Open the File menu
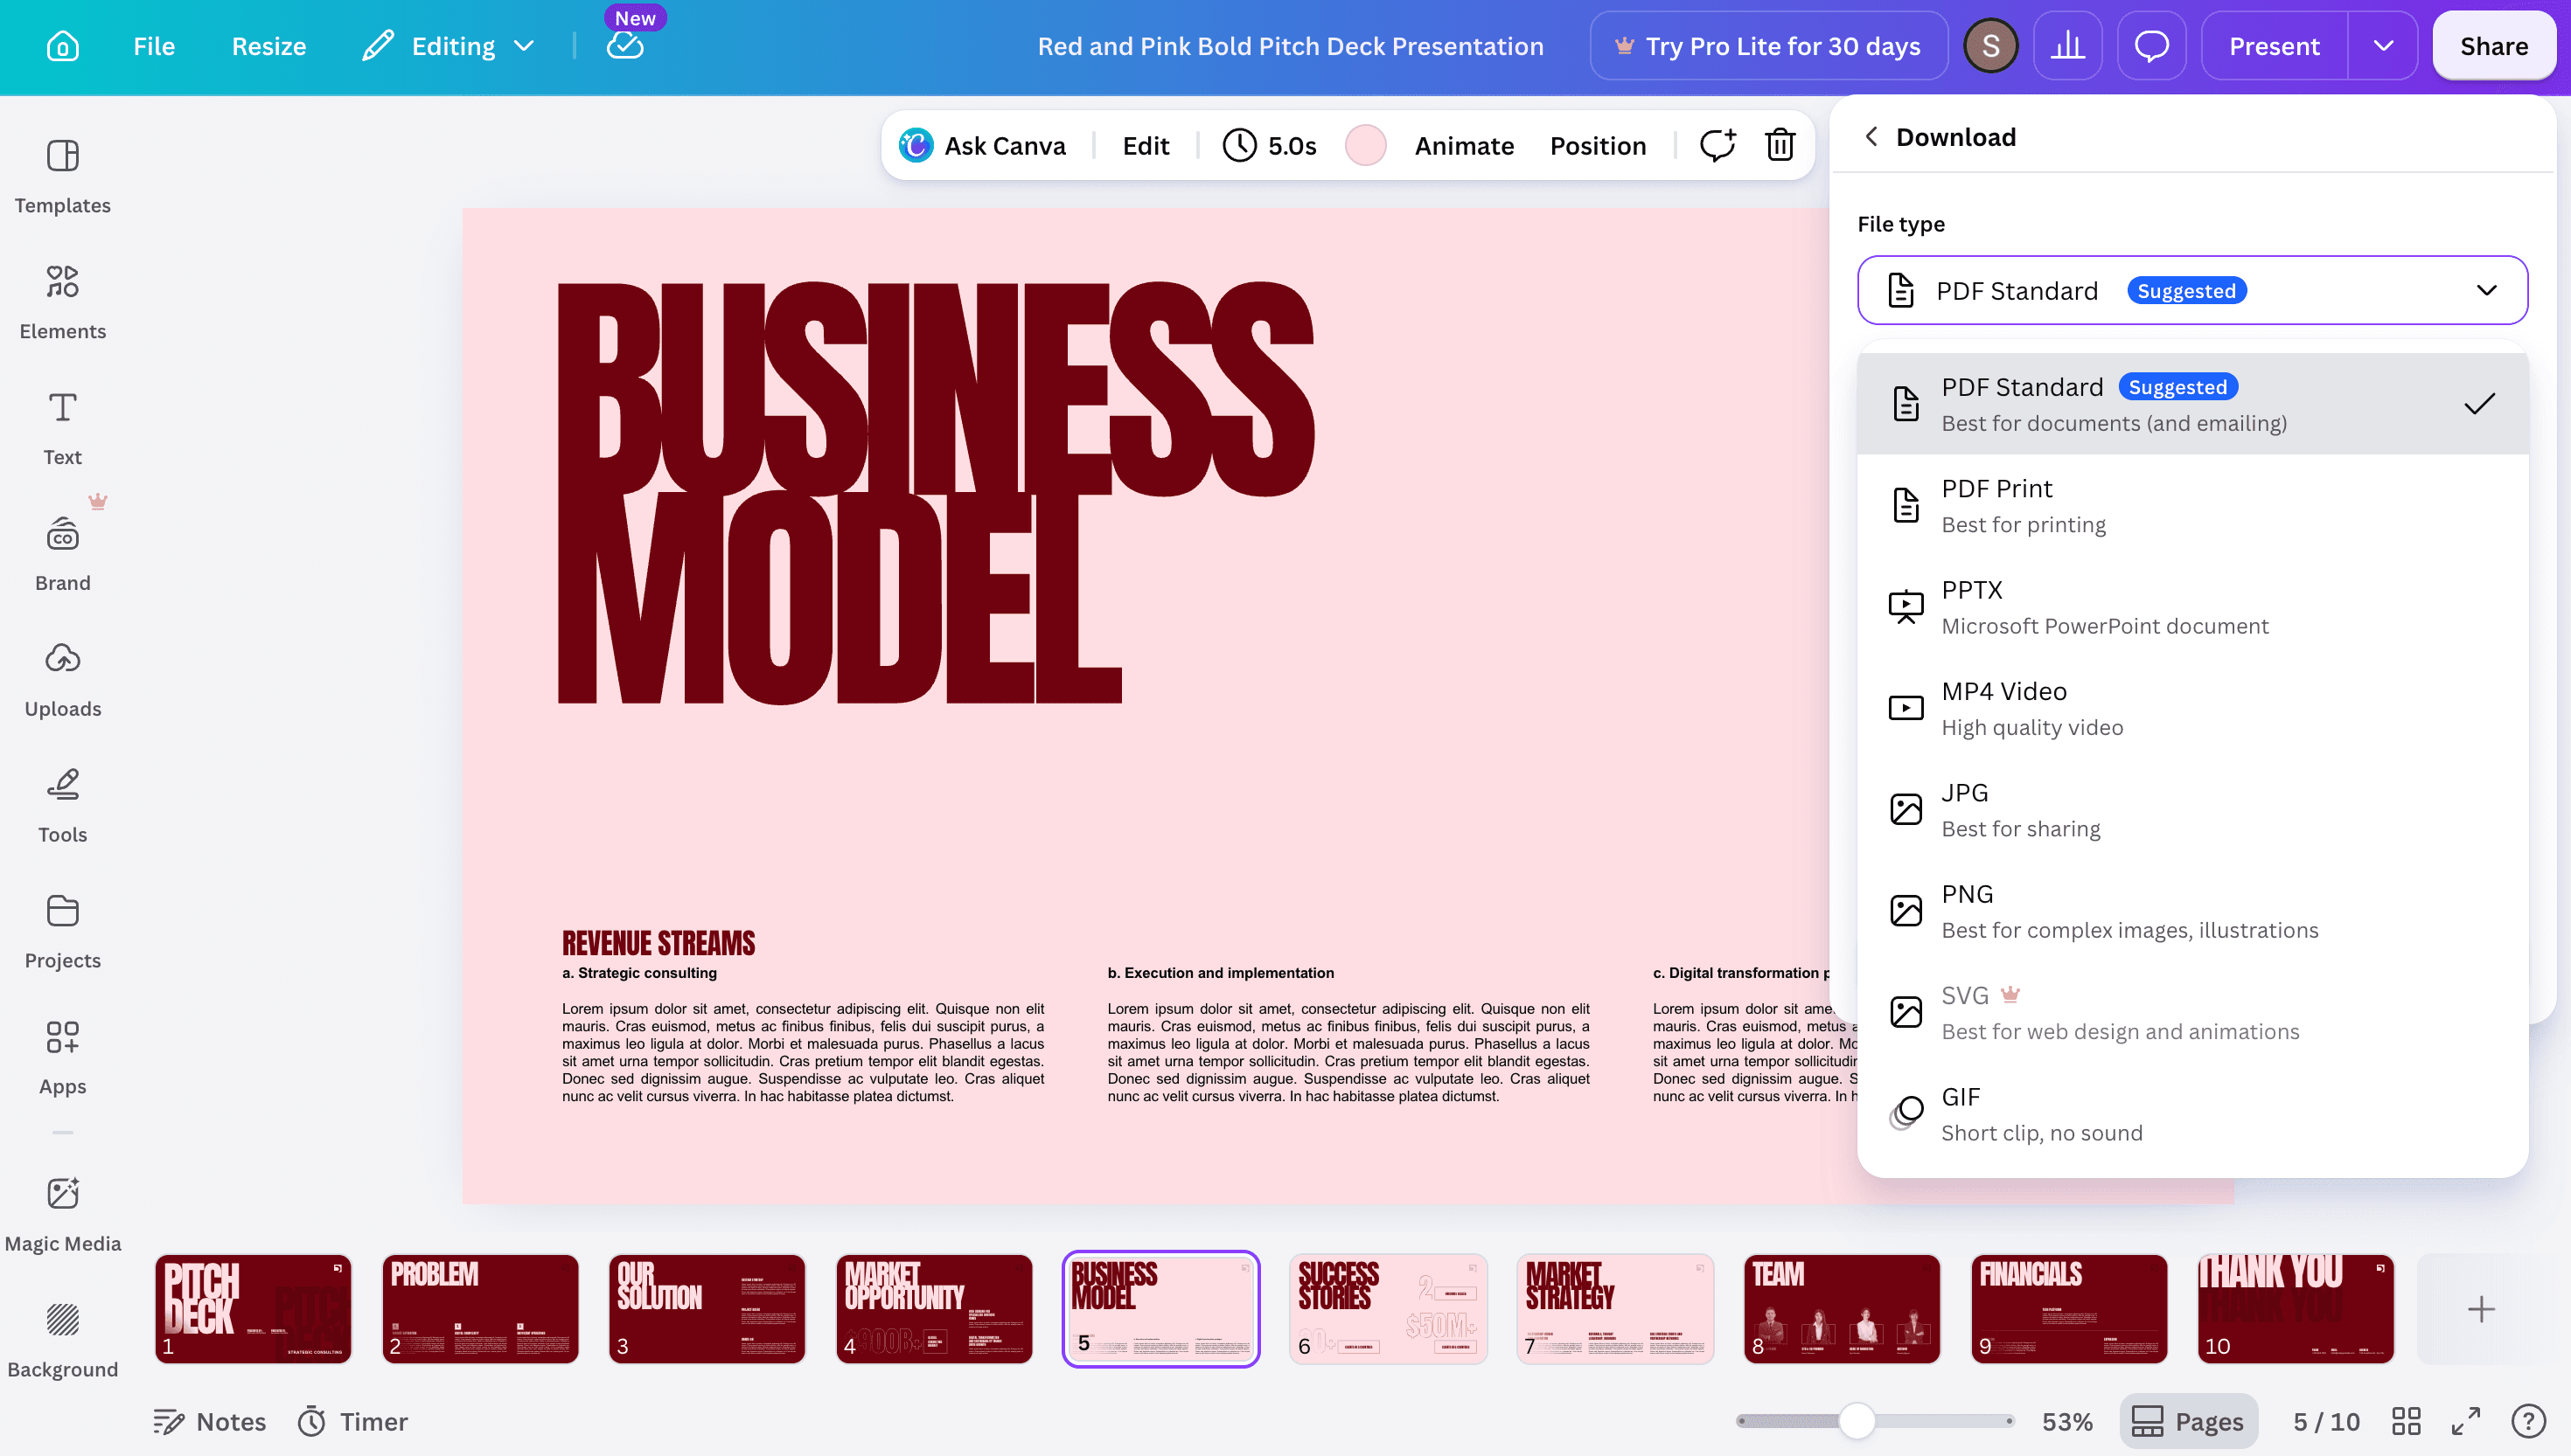This screenshot has width=2571, height=1456. (x=154, y=46)
